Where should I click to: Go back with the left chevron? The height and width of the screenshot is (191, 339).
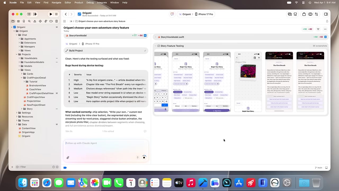(x=66, y=14)
